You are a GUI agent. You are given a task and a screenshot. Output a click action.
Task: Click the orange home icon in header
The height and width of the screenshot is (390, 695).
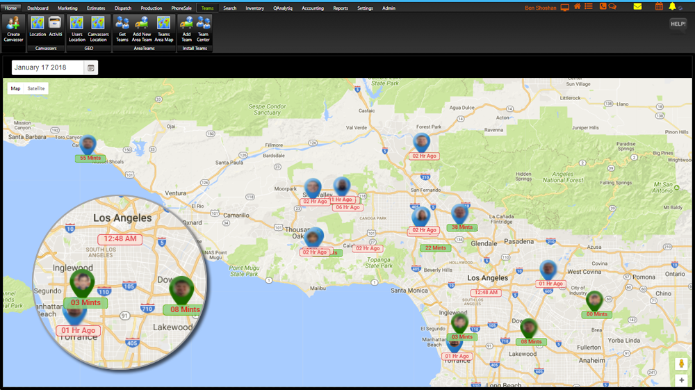pos(577,7)
